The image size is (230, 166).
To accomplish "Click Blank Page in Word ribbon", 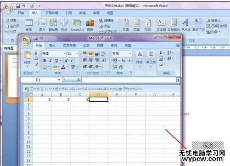I will (13, 26).
